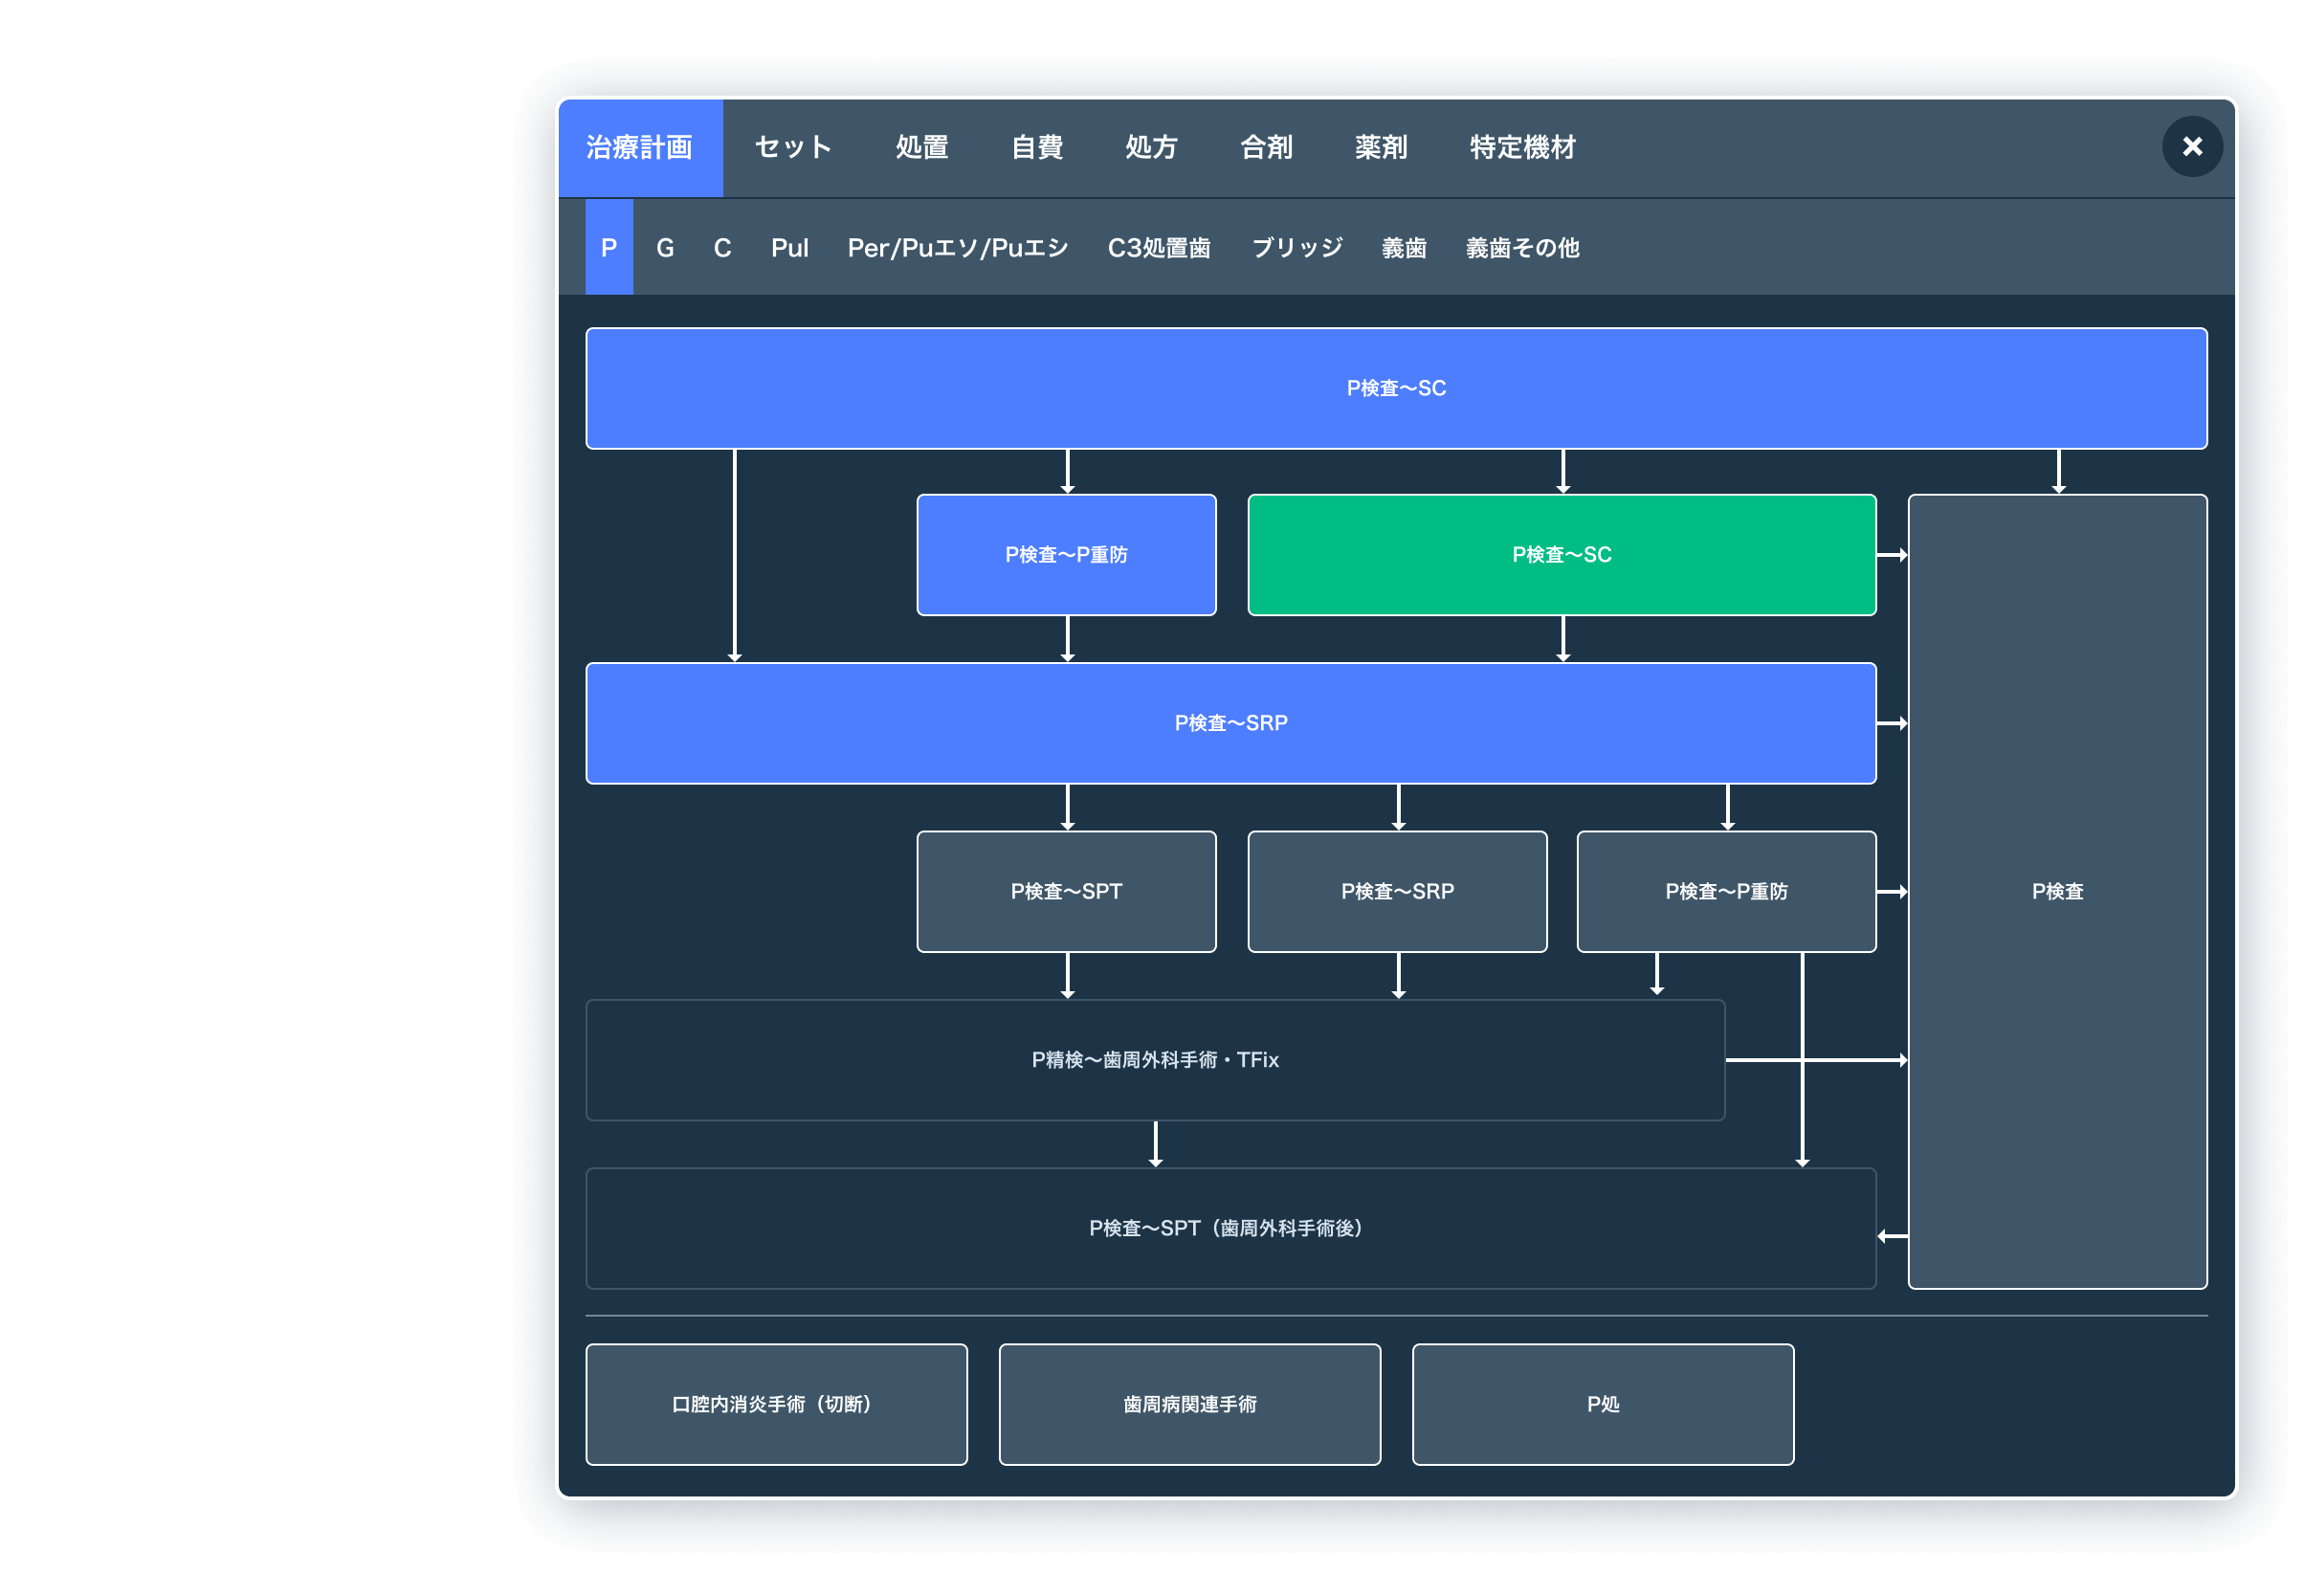Open the ブリッジ sub-tab
The image size is (2304, 1596).
click(1297, 248)
